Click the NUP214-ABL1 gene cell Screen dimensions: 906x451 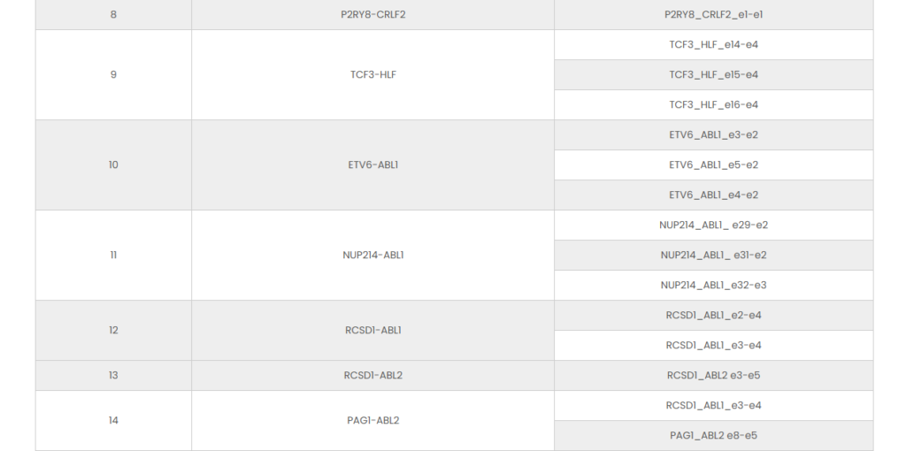[x=372, y=256]
